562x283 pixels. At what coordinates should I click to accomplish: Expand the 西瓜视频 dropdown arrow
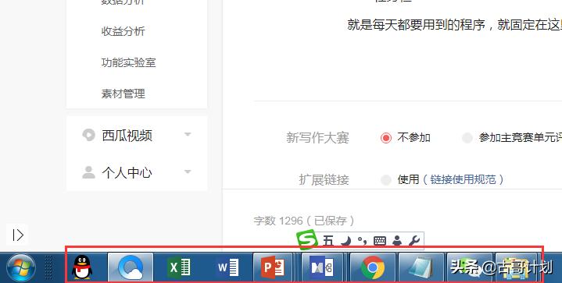[188, 135]
